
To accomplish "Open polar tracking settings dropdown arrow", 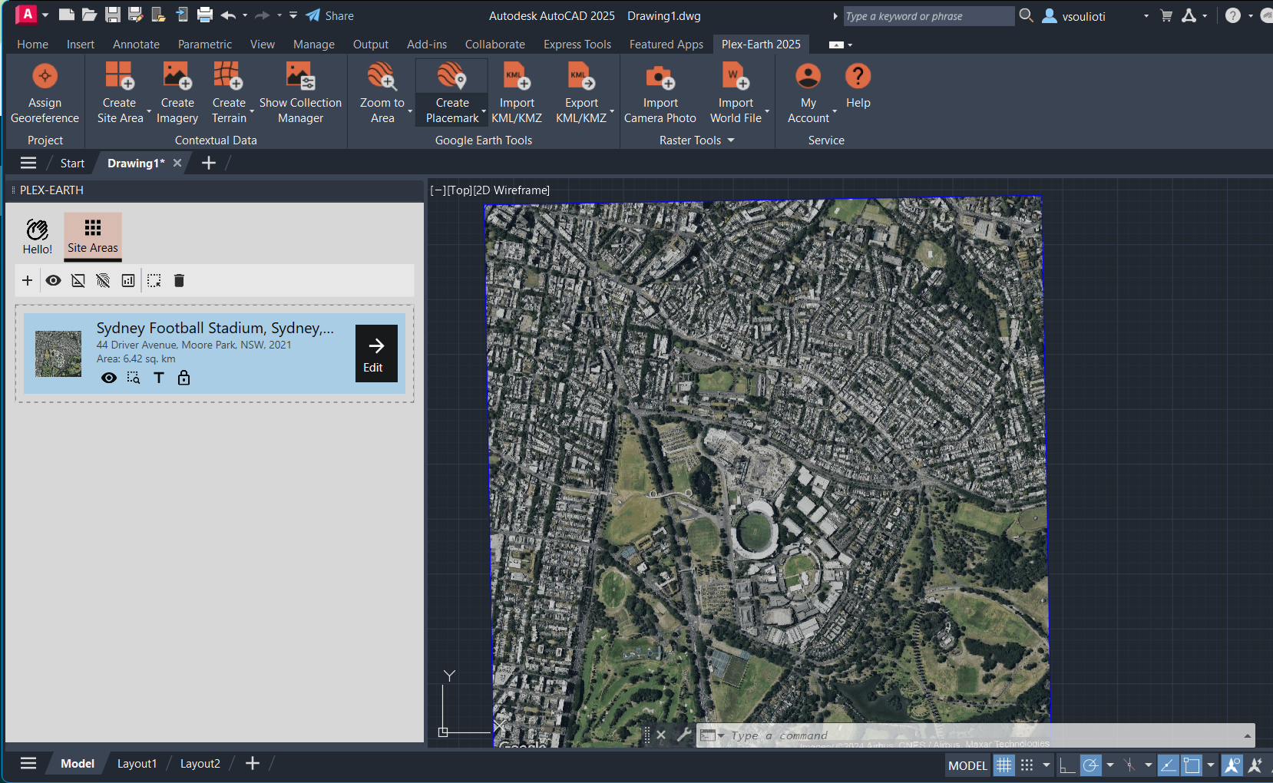I will coord(1110,765).
